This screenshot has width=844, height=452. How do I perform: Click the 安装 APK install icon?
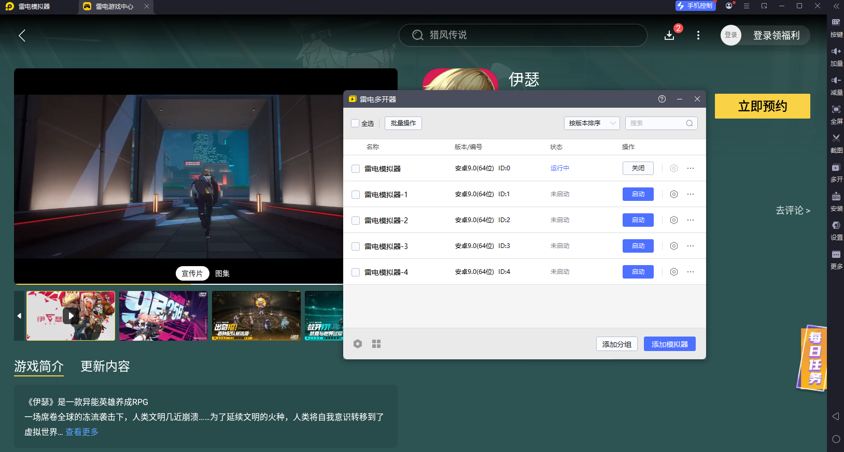[836, 202]
